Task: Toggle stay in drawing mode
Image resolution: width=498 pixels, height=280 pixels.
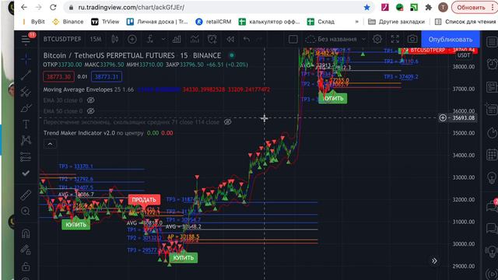Action: 26,250
